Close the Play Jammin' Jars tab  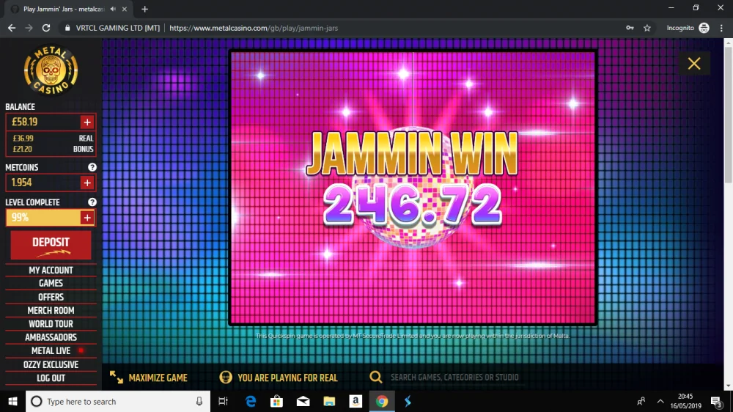point(125,9)
